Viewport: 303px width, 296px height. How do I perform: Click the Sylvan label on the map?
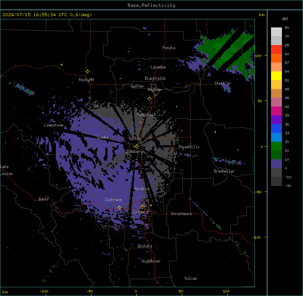click(x=137, y=86)
